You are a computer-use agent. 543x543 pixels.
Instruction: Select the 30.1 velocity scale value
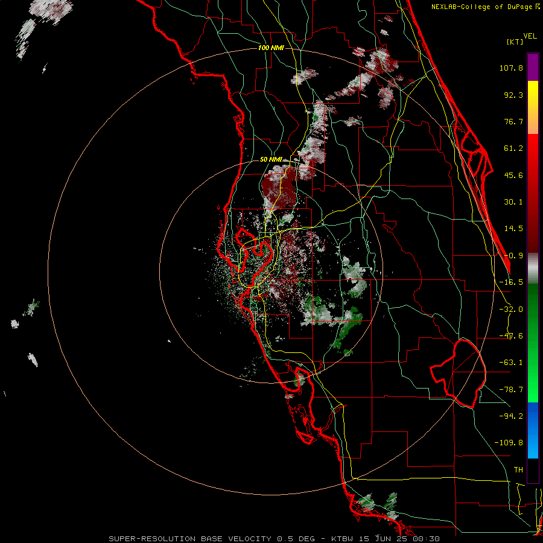(x=513, y=202)
